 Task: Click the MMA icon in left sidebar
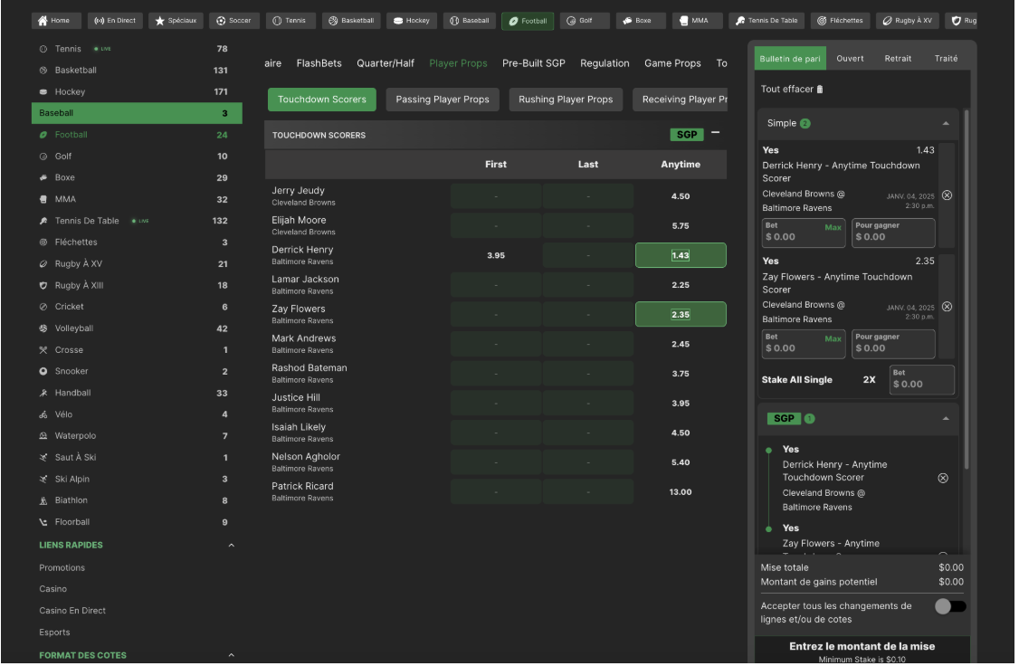[43, 199]
